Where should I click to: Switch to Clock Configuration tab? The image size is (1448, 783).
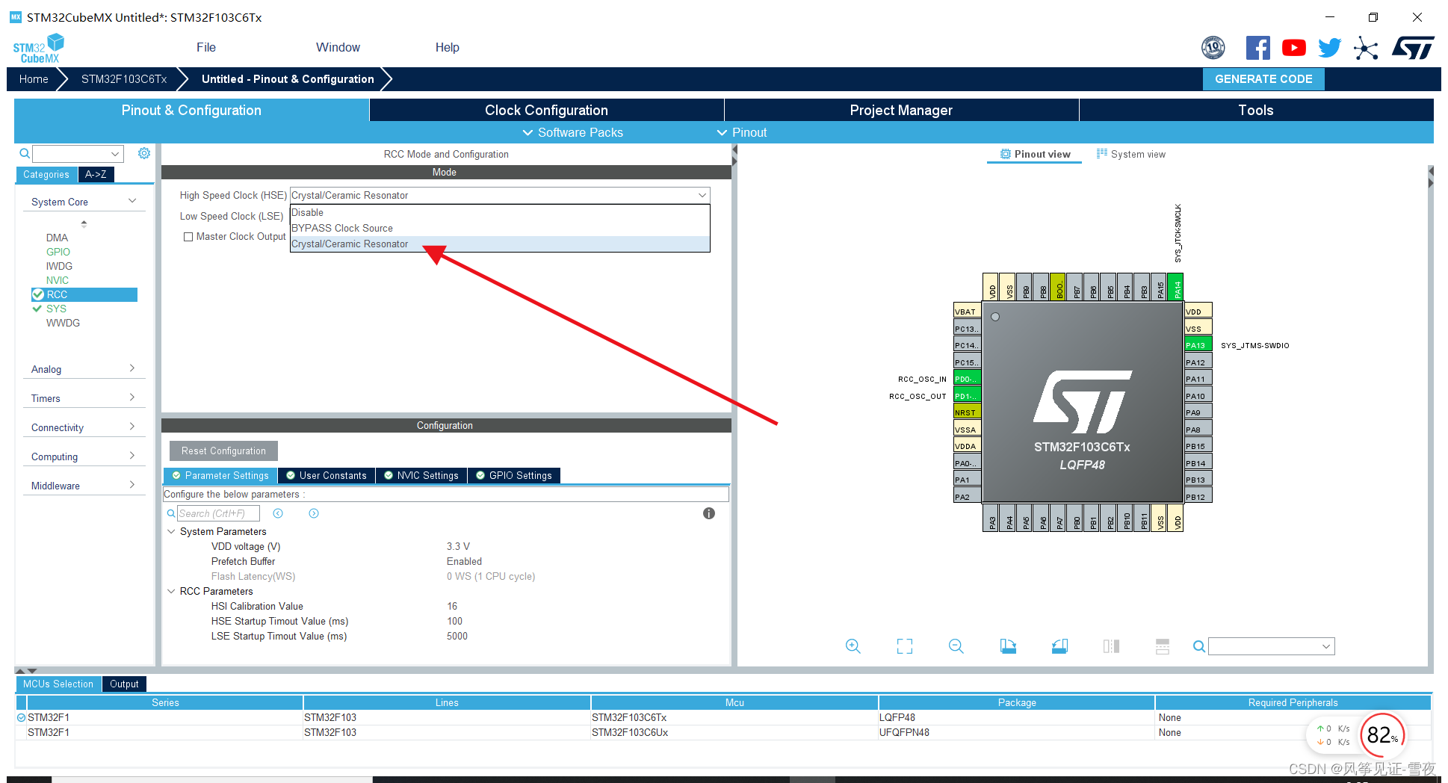(x=546, y=110)
